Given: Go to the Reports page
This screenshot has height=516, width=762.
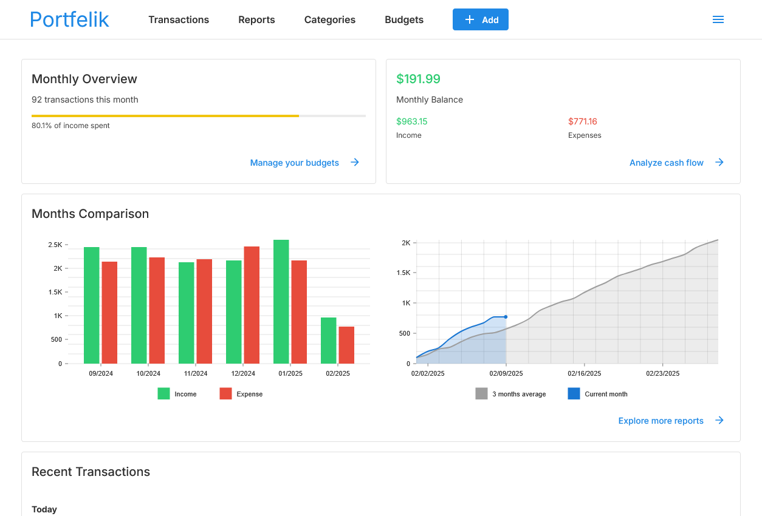Looking at the screenshot, I should click(x=256, y=19).
